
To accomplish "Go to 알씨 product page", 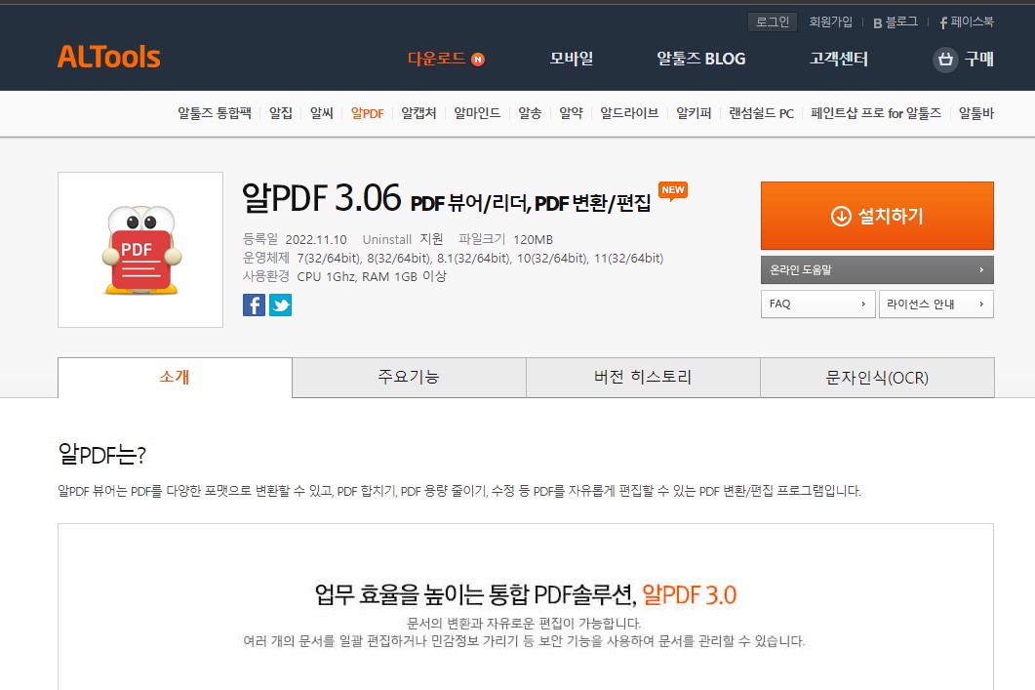I will 322,113.
